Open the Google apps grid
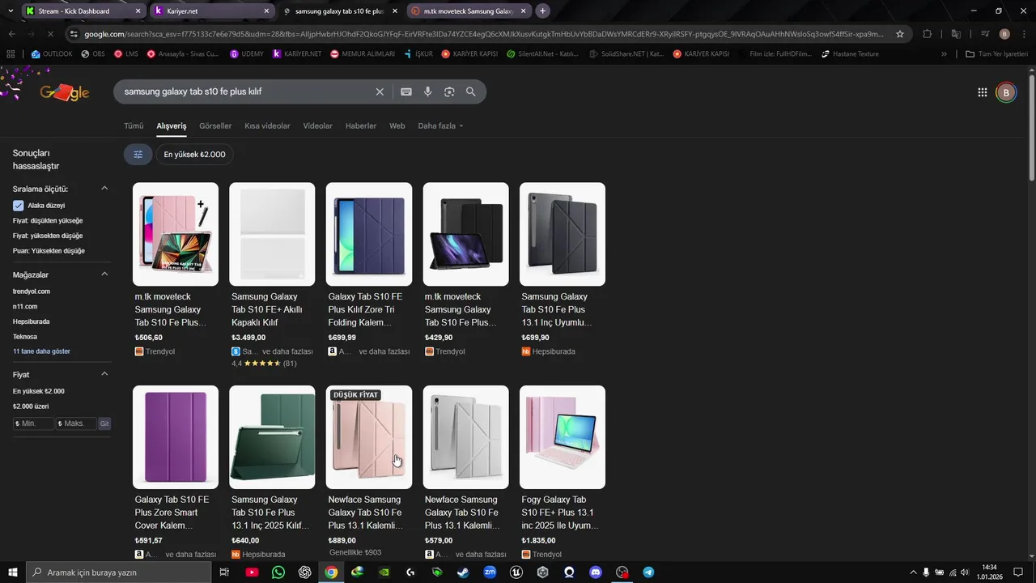Image resolution: width=1036 pixels, height=583 pixels. pyautogui.click(x=983, y=92)
